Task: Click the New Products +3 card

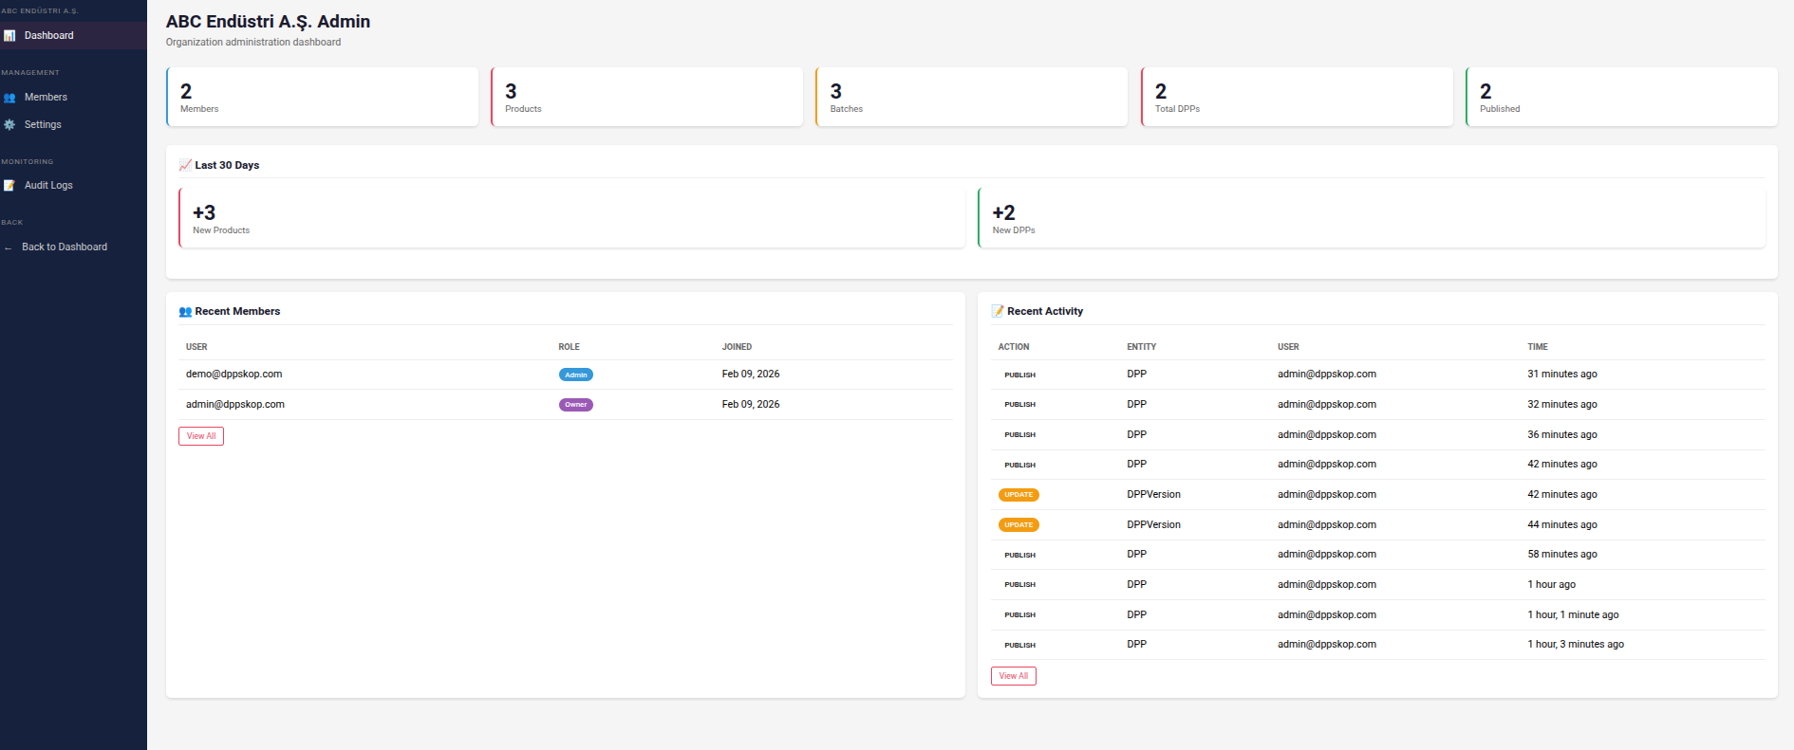Action: click(x=572, y=218)
